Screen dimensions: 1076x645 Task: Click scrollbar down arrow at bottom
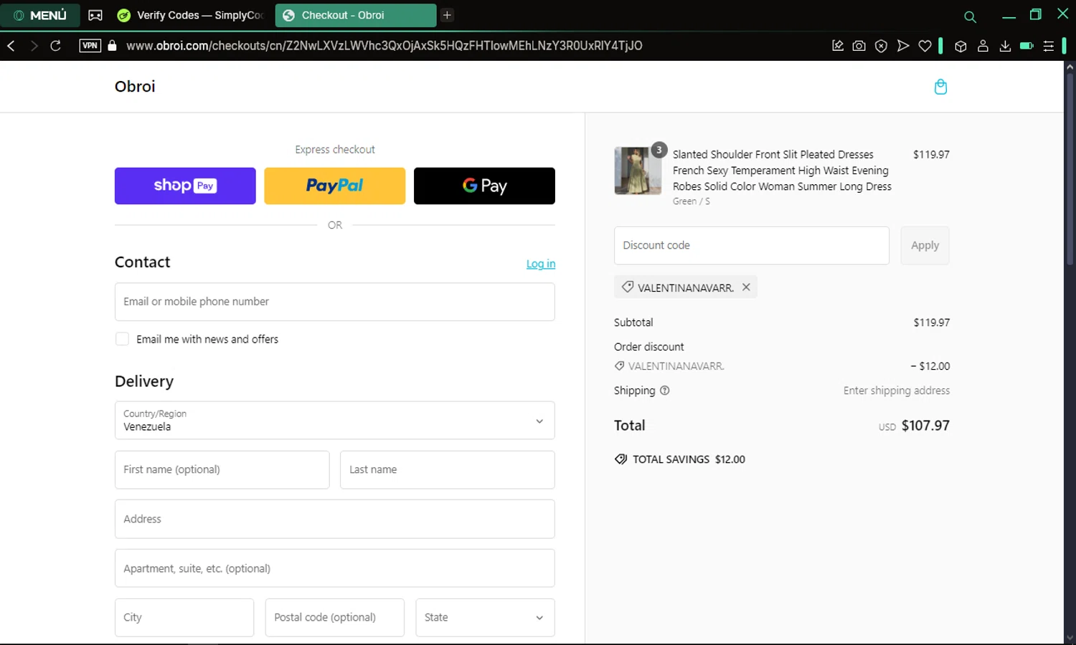[1070, 638]
